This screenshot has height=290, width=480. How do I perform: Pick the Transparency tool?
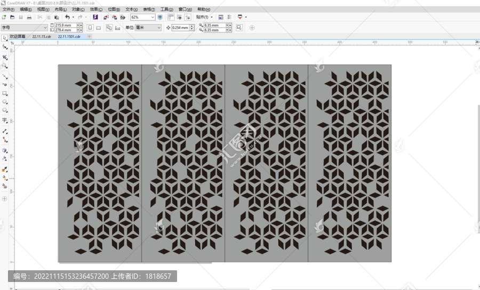click(x=5, y=158)
